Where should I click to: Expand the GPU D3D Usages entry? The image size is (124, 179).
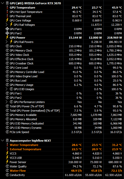(x=7, y=89)
